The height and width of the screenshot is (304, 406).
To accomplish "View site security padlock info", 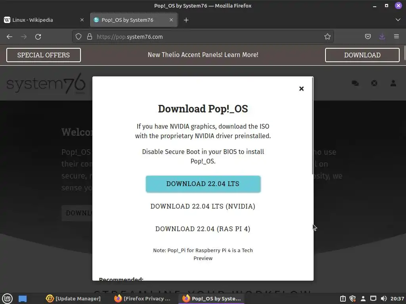I will coord(90,37).
